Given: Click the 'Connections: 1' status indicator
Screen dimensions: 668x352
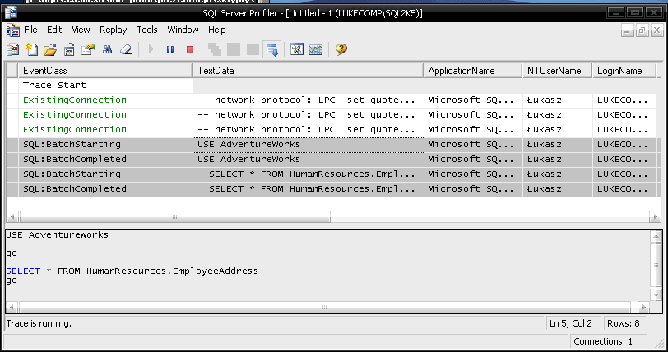Looking at the screenshot, I should coord(603,342).
